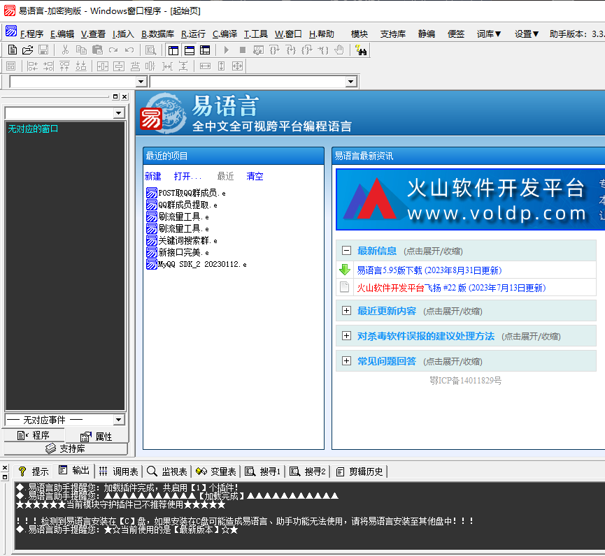
Task: Click the 打开... link
Action: tap(188, 176)
